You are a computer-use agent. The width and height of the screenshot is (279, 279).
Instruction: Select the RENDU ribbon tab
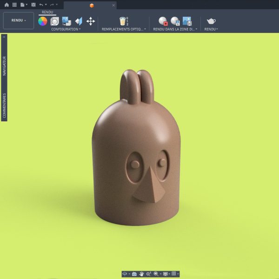tap(47, 12)
